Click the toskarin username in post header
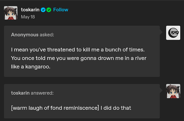Viewport: 184px width, 121px height. 30,10
